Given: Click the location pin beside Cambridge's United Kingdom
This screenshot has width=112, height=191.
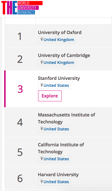Looking at the screenshot, I should click(42, 62).
